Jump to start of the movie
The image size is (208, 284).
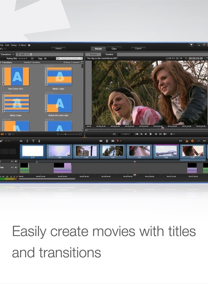[137, 134]
